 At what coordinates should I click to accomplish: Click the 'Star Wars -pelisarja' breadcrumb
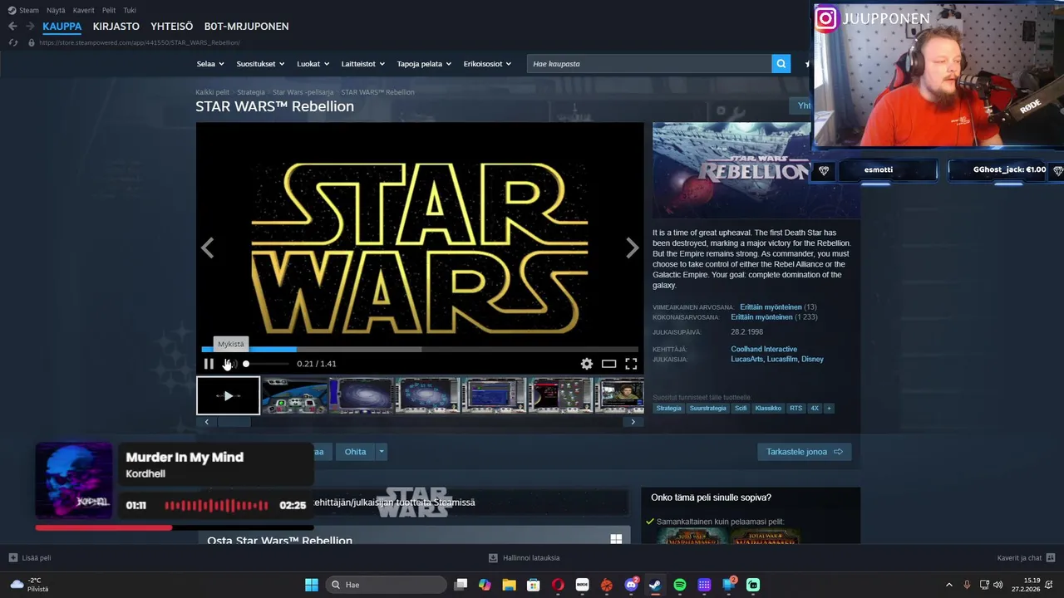click(x=303, y=92)
